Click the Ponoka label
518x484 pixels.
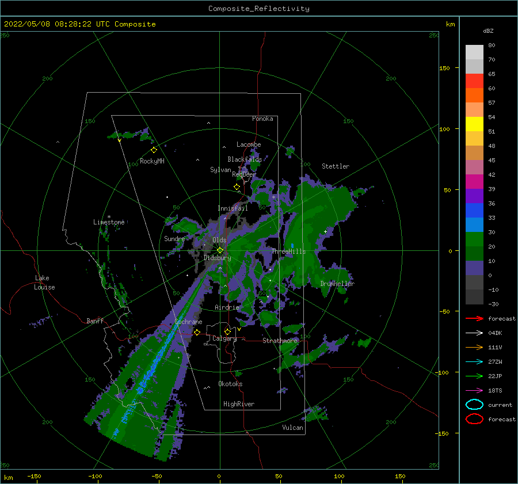click(x=262, y=119)
